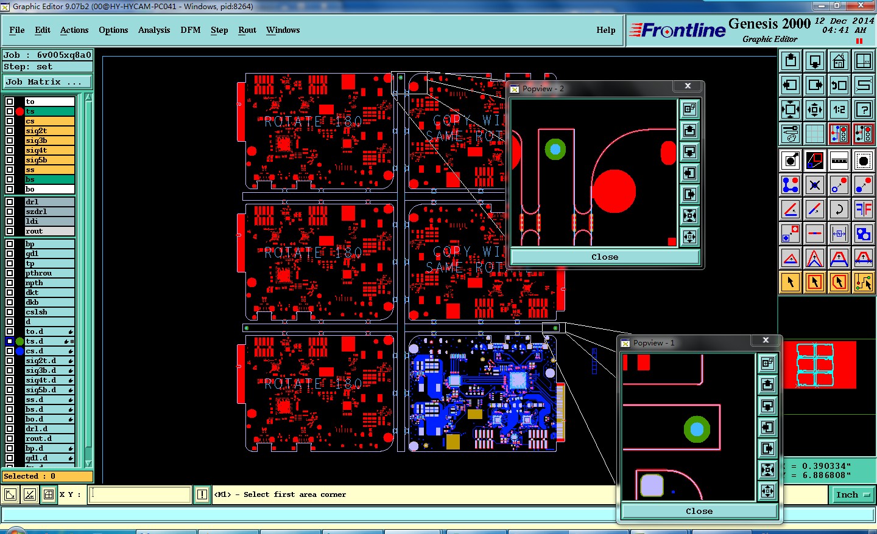Click the X Y coordinate input field

point(140,494)
